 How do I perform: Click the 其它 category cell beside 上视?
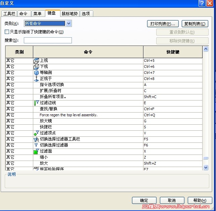(x=19, y=60)
